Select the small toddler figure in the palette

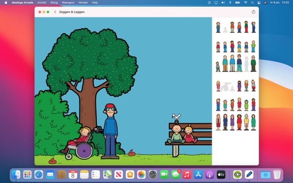(x=218, y=67)
